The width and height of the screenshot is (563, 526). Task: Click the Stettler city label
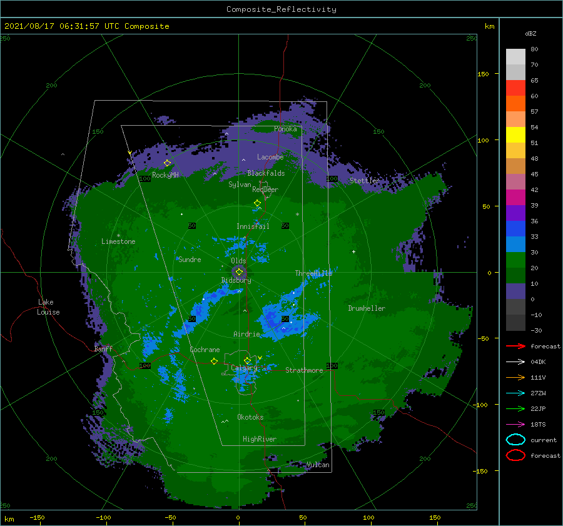pyautogui.click(x=365, y=181)
